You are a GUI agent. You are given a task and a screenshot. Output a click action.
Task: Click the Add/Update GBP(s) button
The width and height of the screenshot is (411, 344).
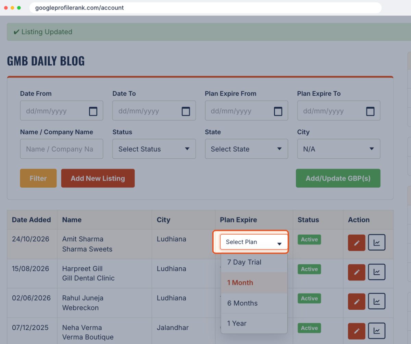(x=338, y=178)
